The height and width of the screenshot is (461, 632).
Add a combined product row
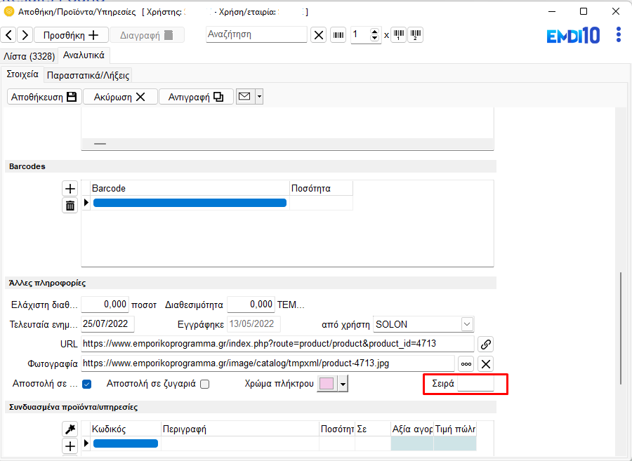[x=70, y=446]
